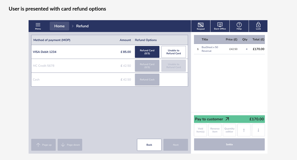Move selection up with up arrow button

[244, 130]
